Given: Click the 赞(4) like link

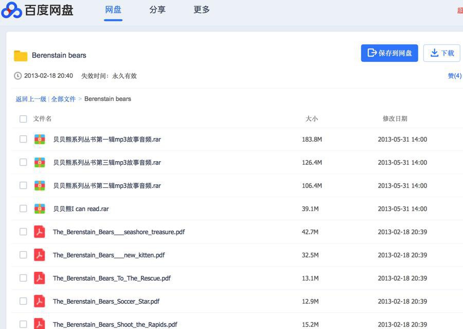Looking at the screenshot, I should 455,76.
